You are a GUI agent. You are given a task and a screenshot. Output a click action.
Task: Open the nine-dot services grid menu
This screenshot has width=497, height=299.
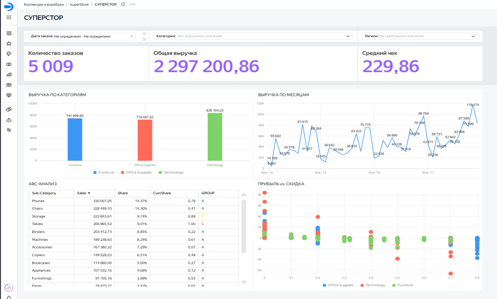pos(9,17)
